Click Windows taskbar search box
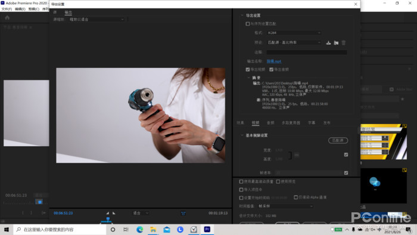The height and width of the screenshot is (235, 417). pyautogui.click(x=60, y=230)
